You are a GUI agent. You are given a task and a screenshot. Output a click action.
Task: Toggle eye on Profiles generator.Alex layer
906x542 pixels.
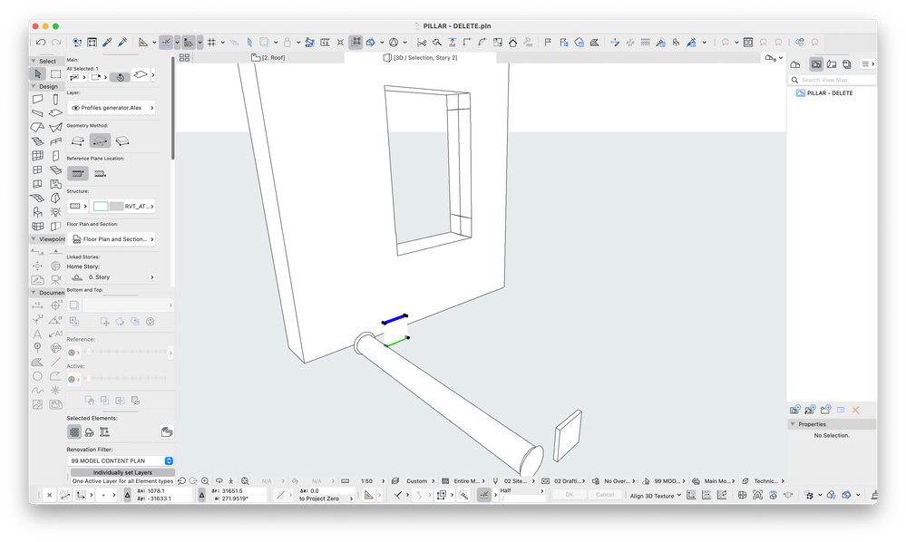tap(75, 108)
